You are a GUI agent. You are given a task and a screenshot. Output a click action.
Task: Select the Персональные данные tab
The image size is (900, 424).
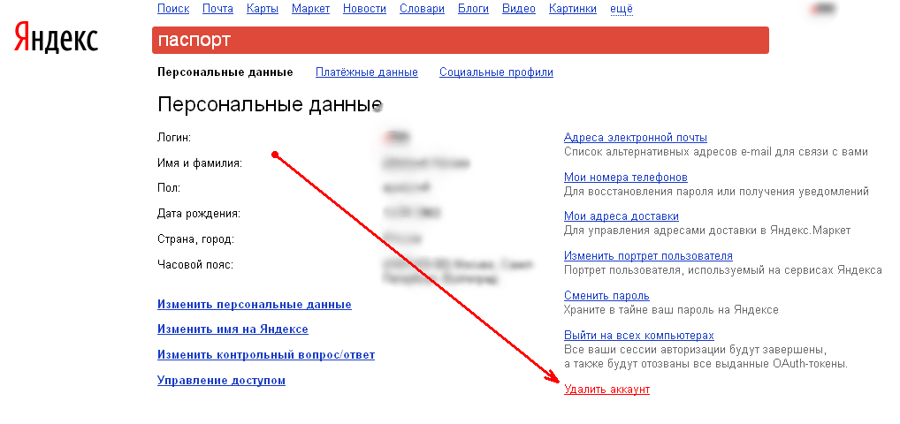click(x=225, y=72)
